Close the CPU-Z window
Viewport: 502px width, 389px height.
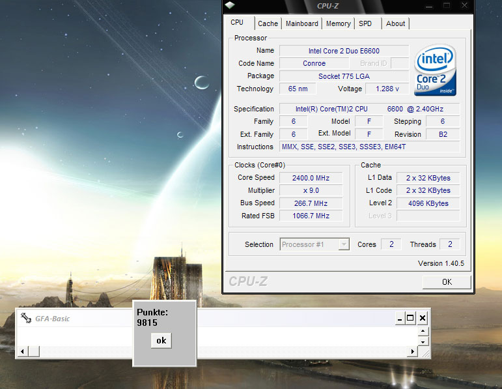[464, 5]
